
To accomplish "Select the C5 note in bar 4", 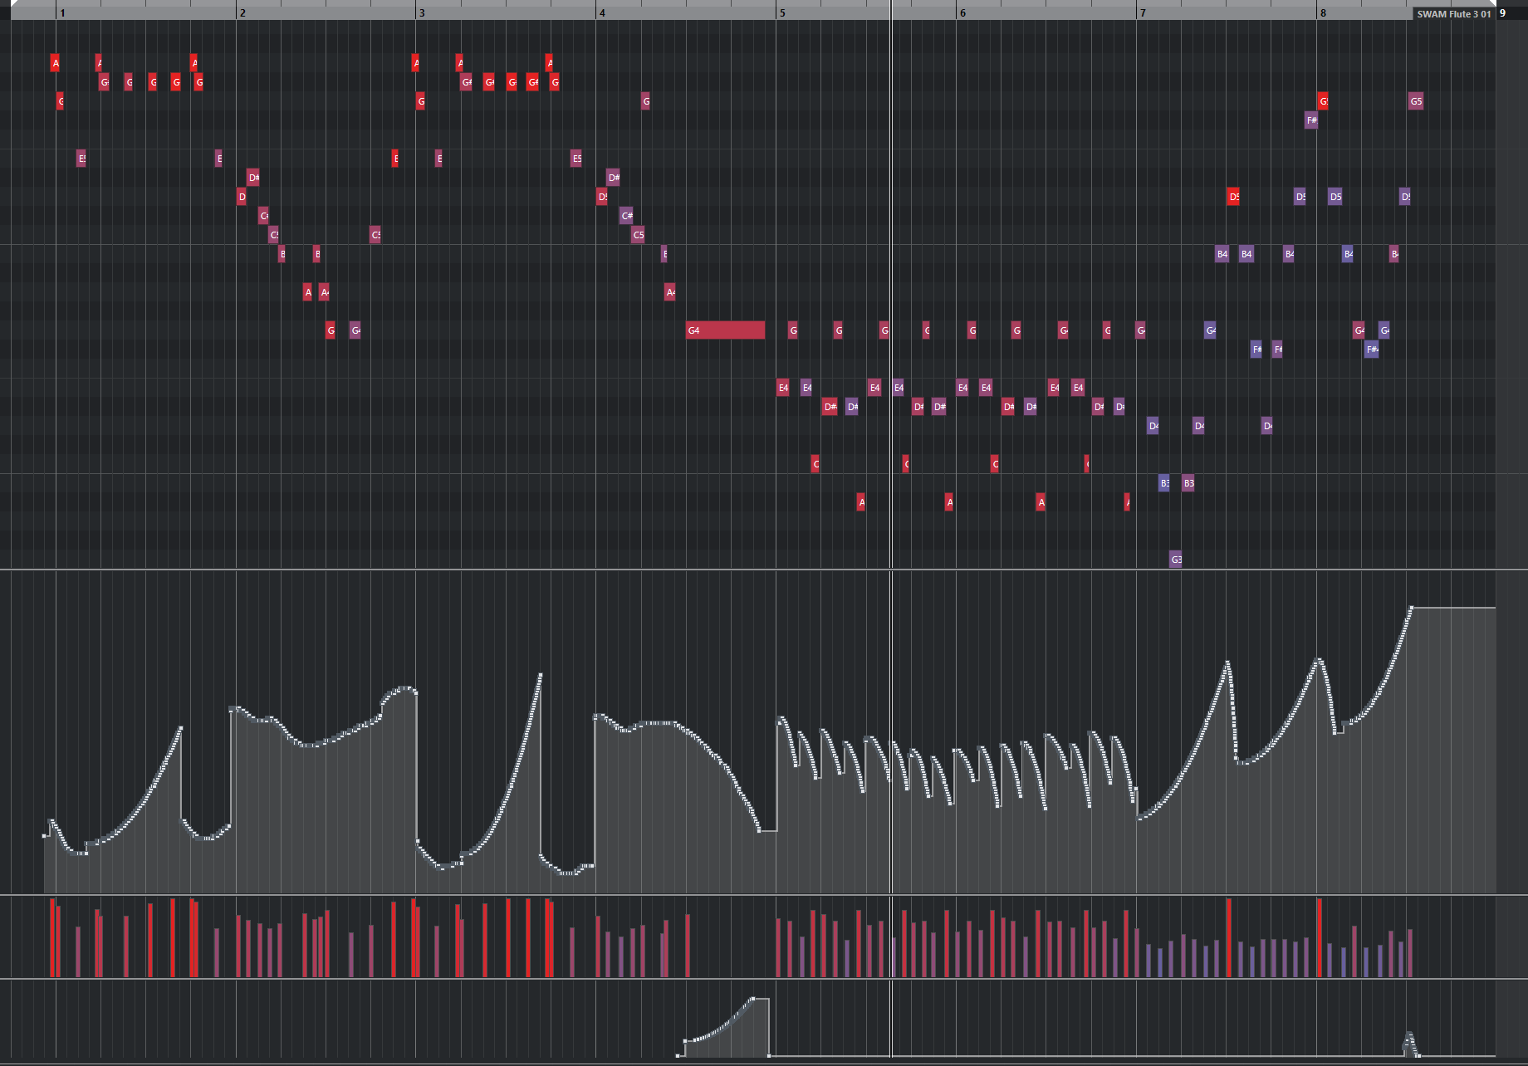I will tap(638, 235).
